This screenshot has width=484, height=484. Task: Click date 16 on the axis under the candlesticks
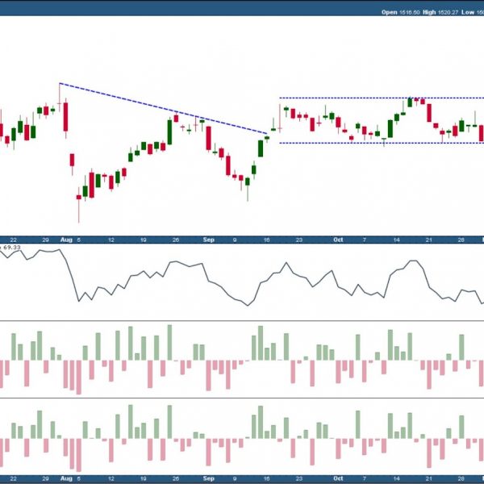coord(267,240)
